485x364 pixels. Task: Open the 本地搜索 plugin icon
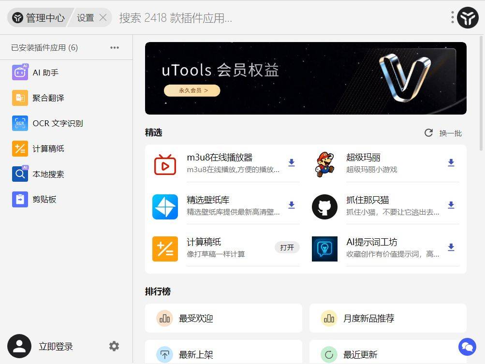coord(20,174)
